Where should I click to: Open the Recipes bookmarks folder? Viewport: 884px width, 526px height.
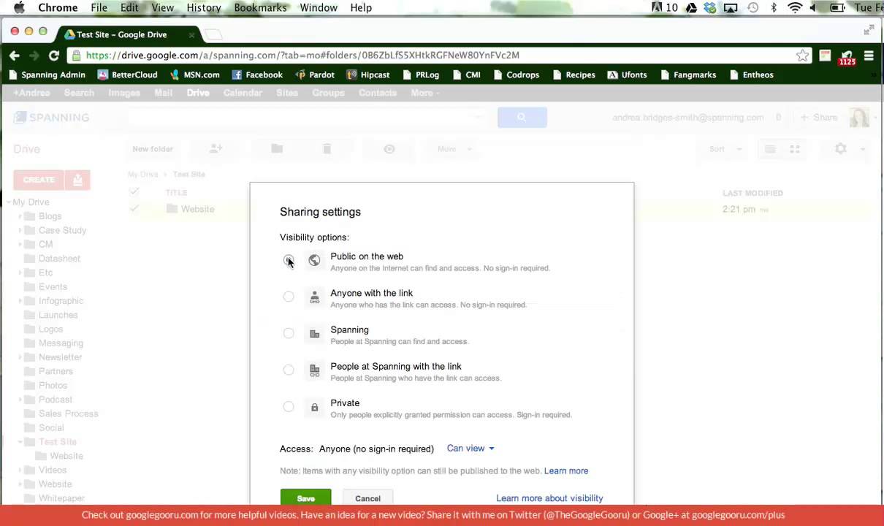coord(574,75)
